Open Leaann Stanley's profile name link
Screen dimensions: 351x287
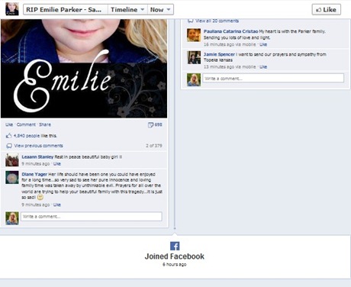(37, 156)
